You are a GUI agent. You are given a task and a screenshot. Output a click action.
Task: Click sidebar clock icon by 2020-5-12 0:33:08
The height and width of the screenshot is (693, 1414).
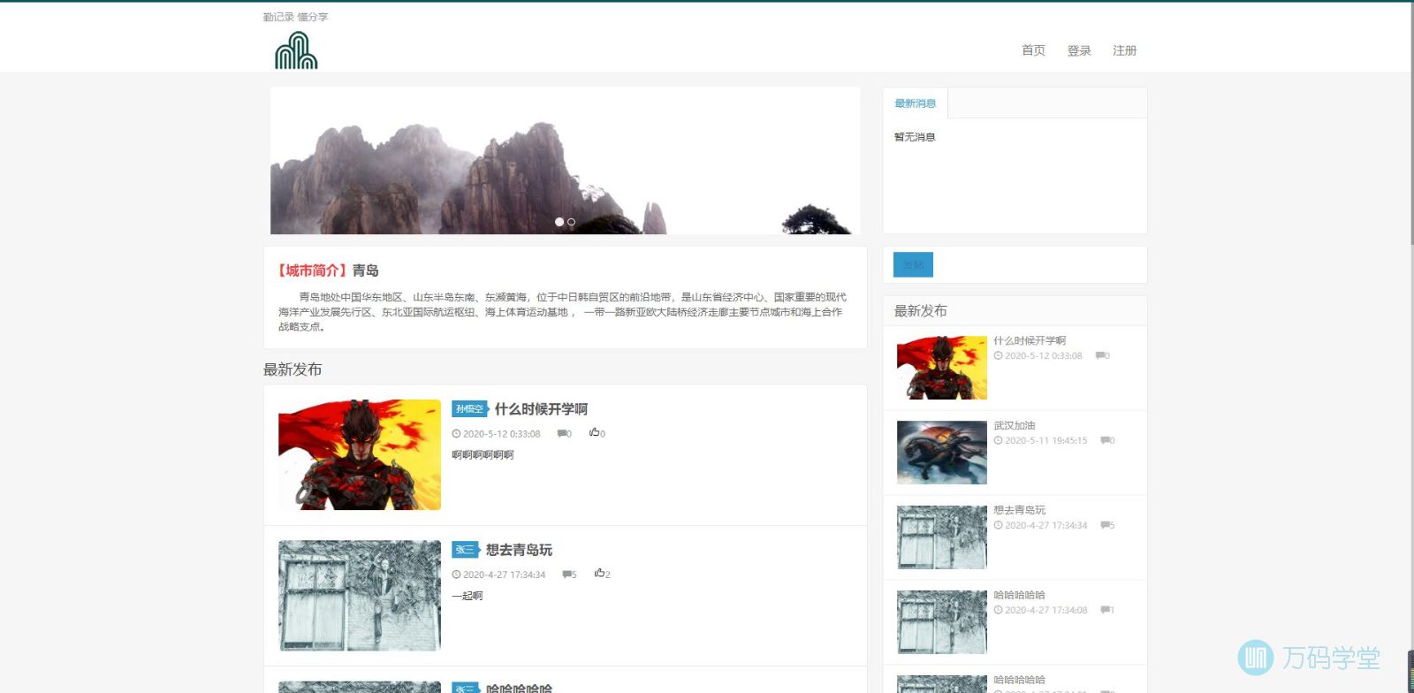pos(998,356)
